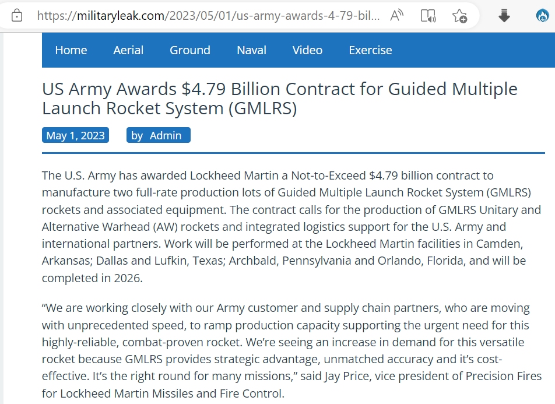Click the blue flame extension icon

(x=542, y=16)
